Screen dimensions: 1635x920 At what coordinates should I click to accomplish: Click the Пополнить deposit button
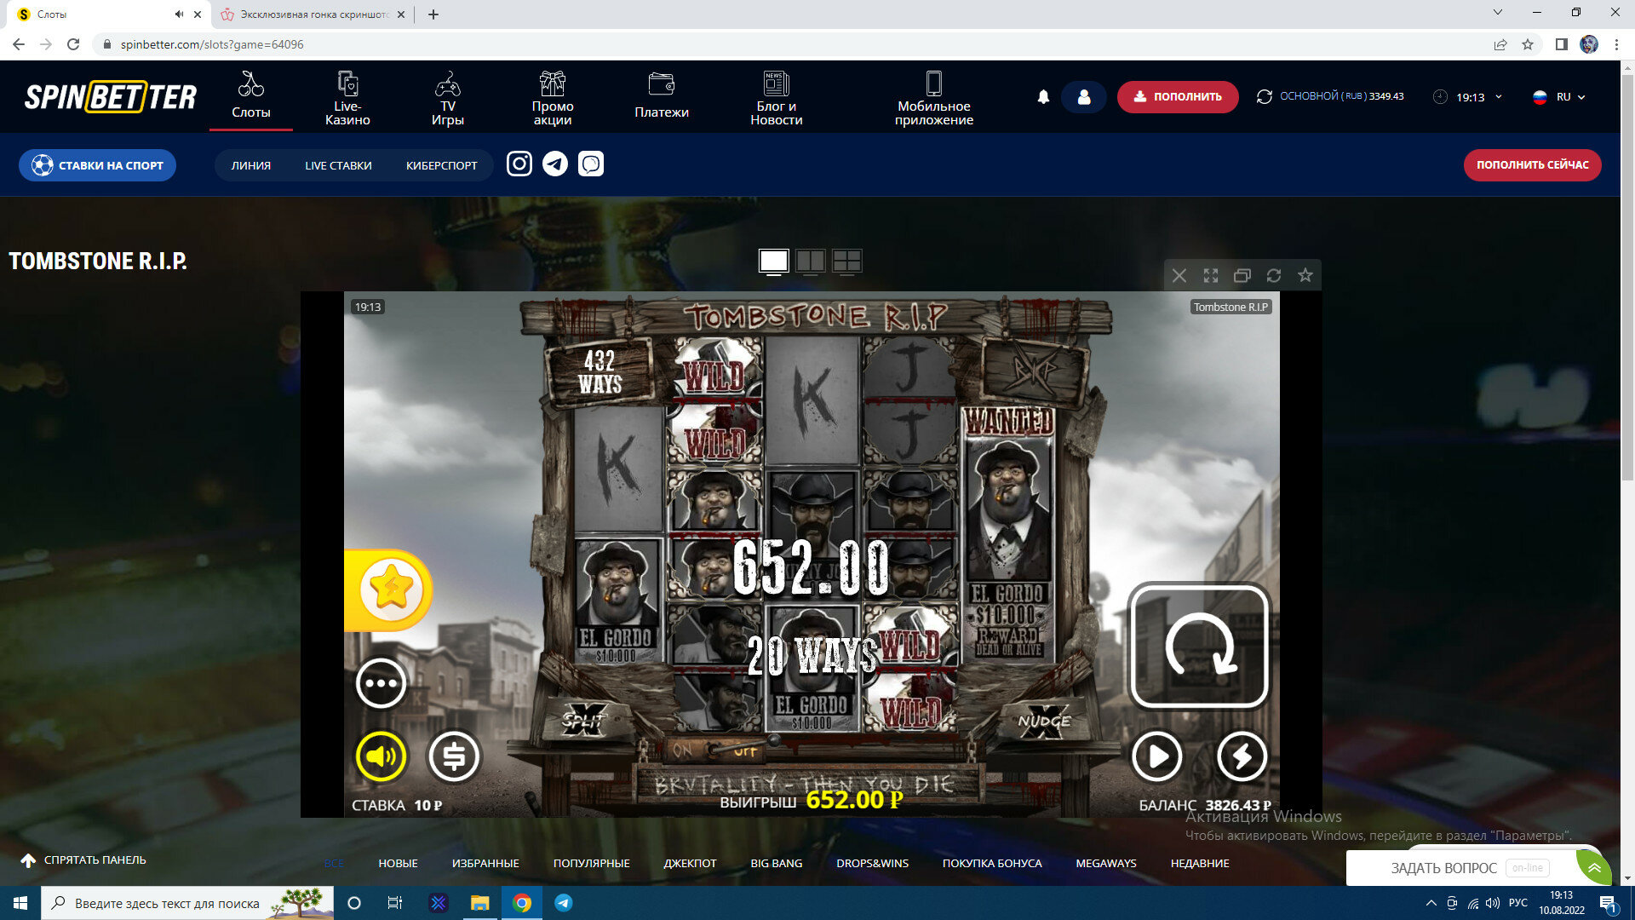1177,97
